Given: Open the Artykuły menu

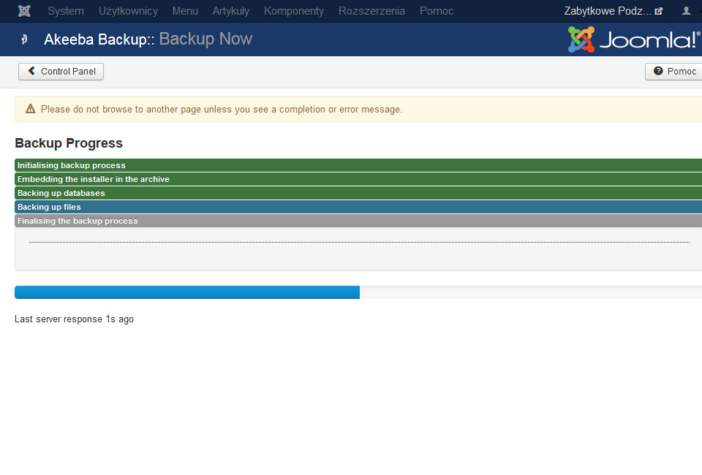Looking at the screenshot, I should (230, 11).
